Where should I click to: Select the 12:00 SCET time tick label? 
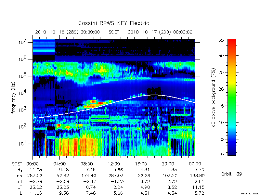[114, 164]
